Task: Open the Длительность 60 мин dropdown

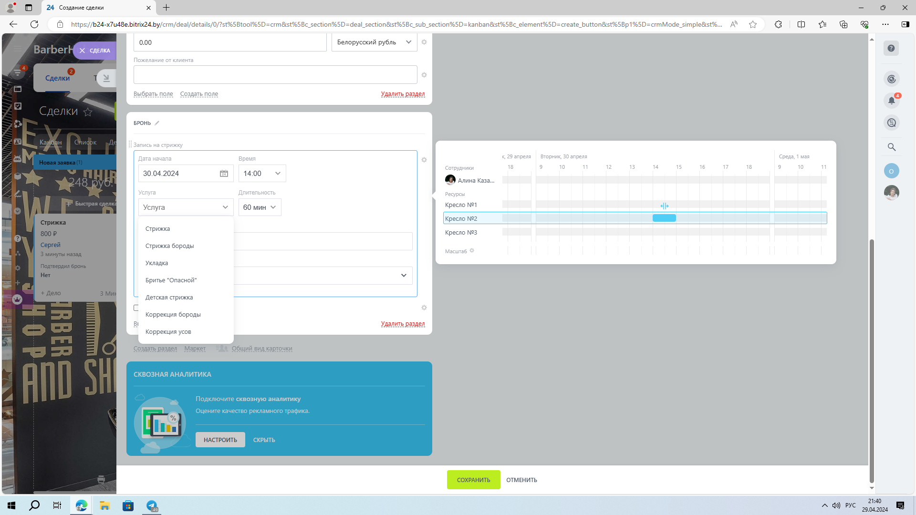Action: tap(260, 207)
